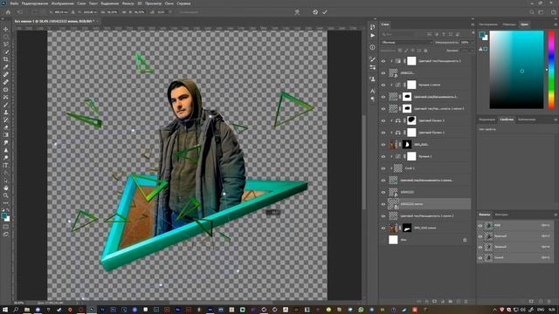Switch to the Коррекция tab
559x314 pixels.
click(x=487, y=119)
